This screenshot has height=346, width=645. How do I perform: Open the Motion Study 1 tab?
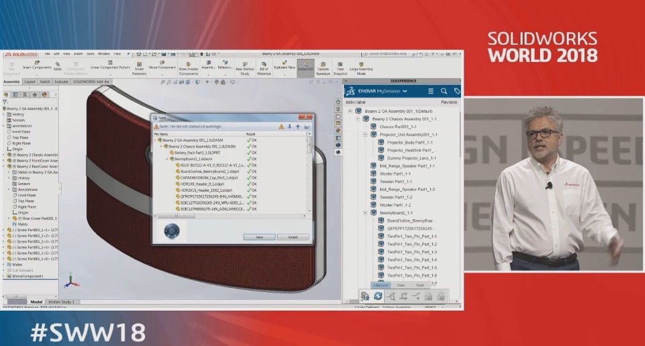click(62, 302)
